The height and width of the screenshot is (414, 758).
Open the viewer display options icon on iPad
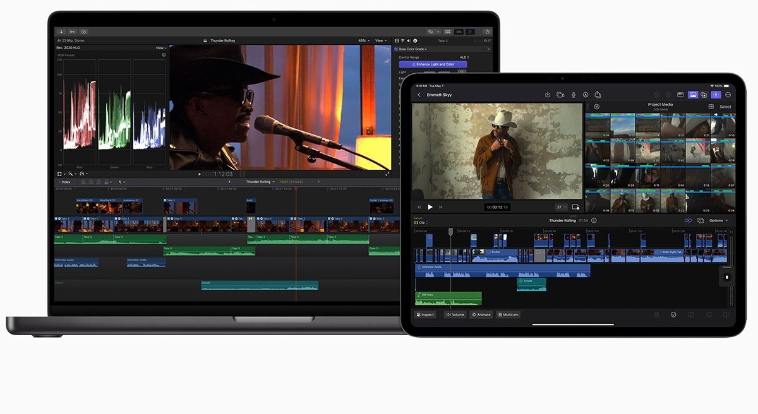tap(575, 207)
